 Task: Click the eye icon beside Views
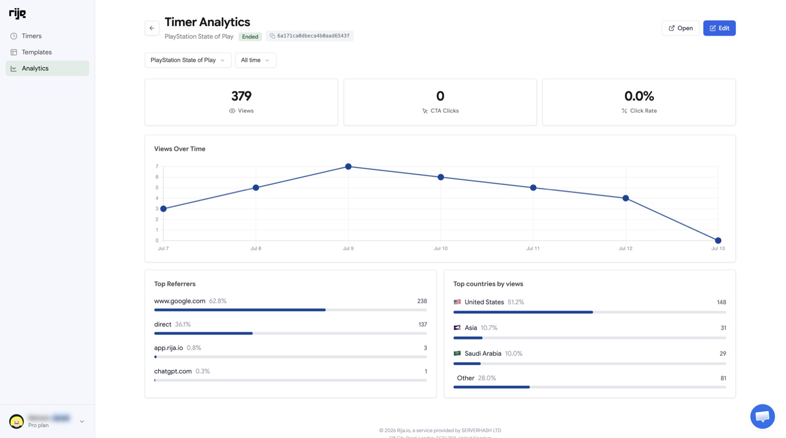click(x=232, y=111)
